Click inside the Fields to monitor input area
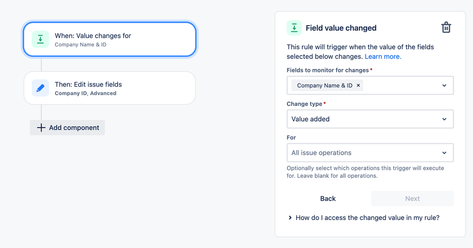Screen dimensions: 473x248 (402, 86)
